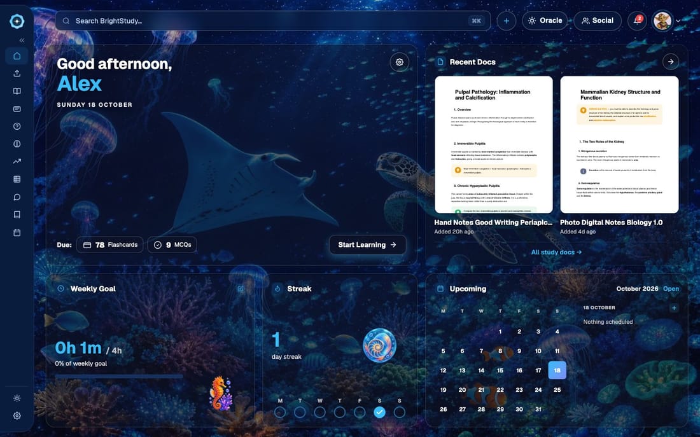Click the Weekly Goal clock icon
Viewport: 700px width, 437px height.
tap(60, 288)
